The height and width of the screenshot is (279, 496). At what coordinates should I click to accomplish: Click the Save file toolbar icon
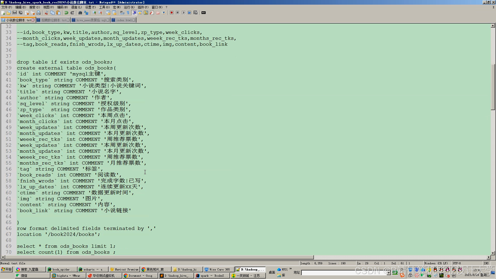15,13
